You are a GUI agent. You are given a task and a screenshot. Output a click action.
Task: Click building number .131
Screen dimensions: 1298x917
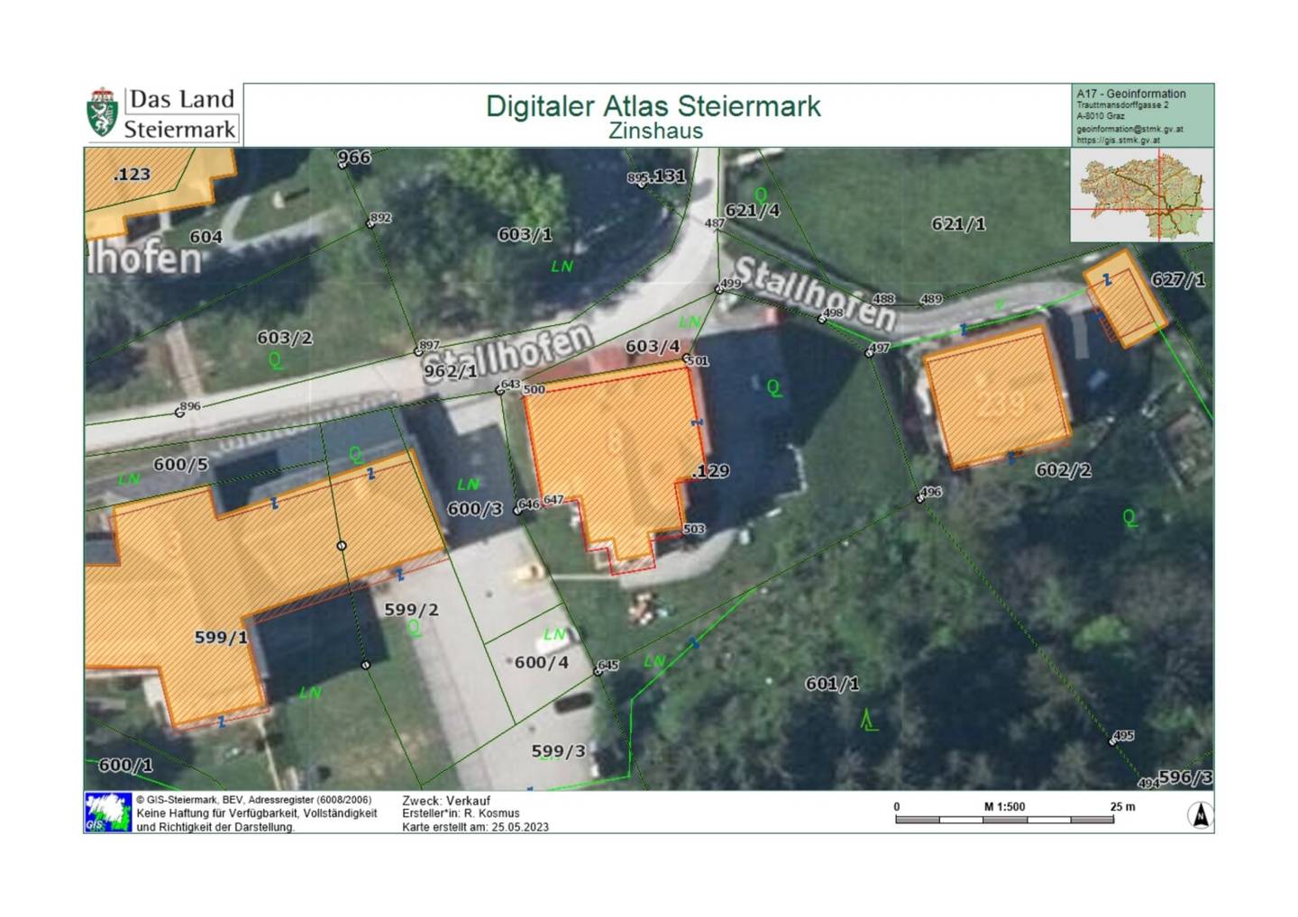click(668, 177)
